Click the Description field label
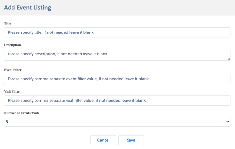Viewport: 235px width, 149px height. point(12,45)
